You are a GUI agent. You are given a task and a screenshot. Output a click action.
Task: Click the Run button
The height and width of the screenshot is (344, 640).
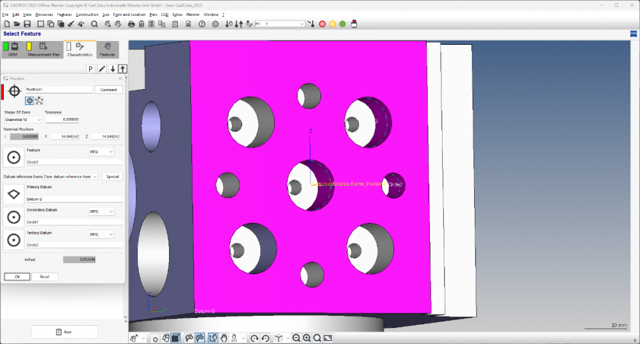[65, 332]
